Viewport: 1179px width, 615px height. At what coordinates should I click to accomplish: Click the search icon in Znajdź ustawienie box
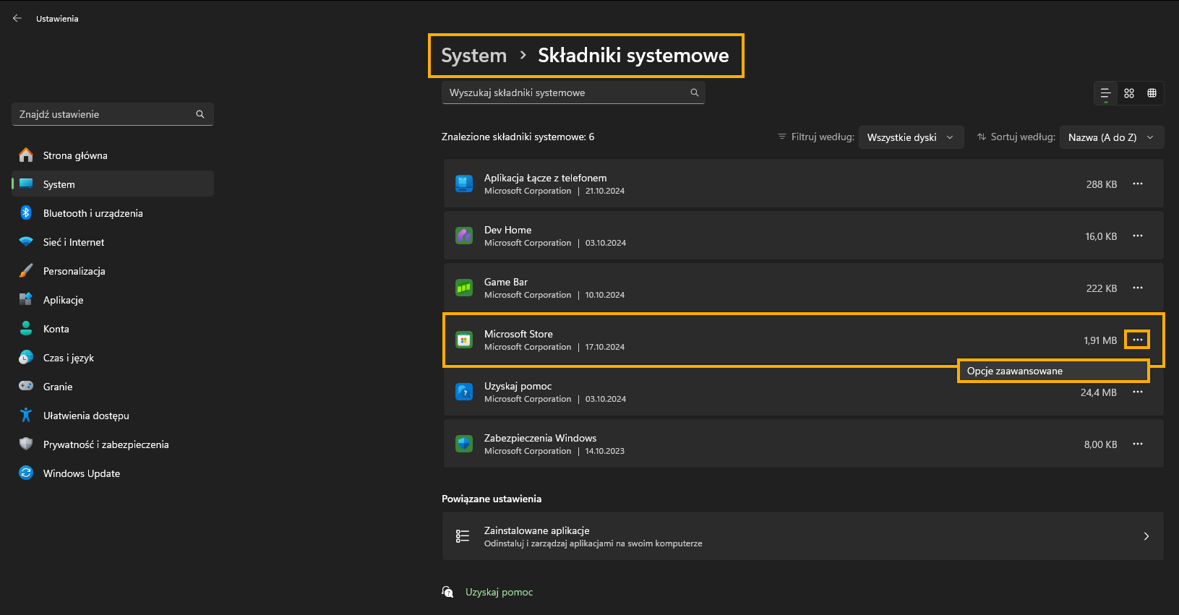(200, 114)
